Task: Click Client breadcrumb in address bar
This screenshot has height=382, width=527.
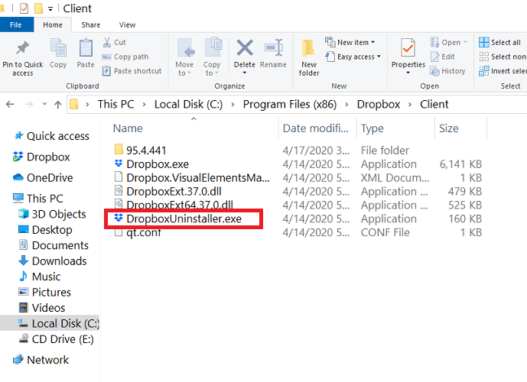Action: click(434, 105)
